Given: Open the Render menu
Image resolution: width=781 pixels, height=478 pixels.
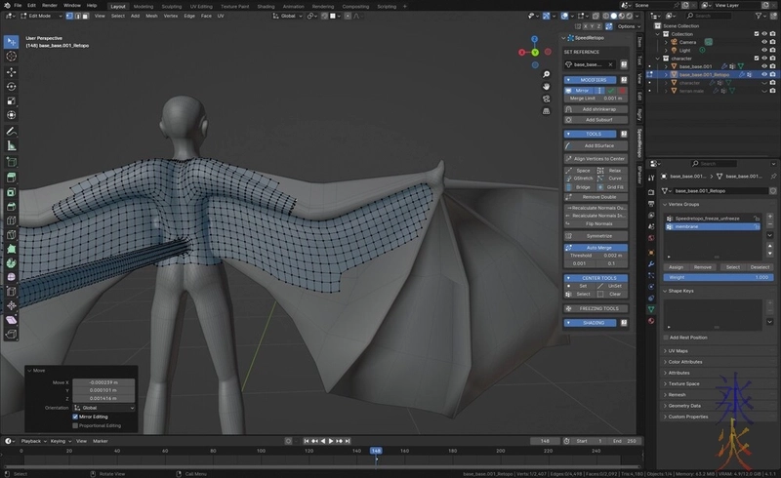Looking at the screenshot, I should (x=49, y=5).
